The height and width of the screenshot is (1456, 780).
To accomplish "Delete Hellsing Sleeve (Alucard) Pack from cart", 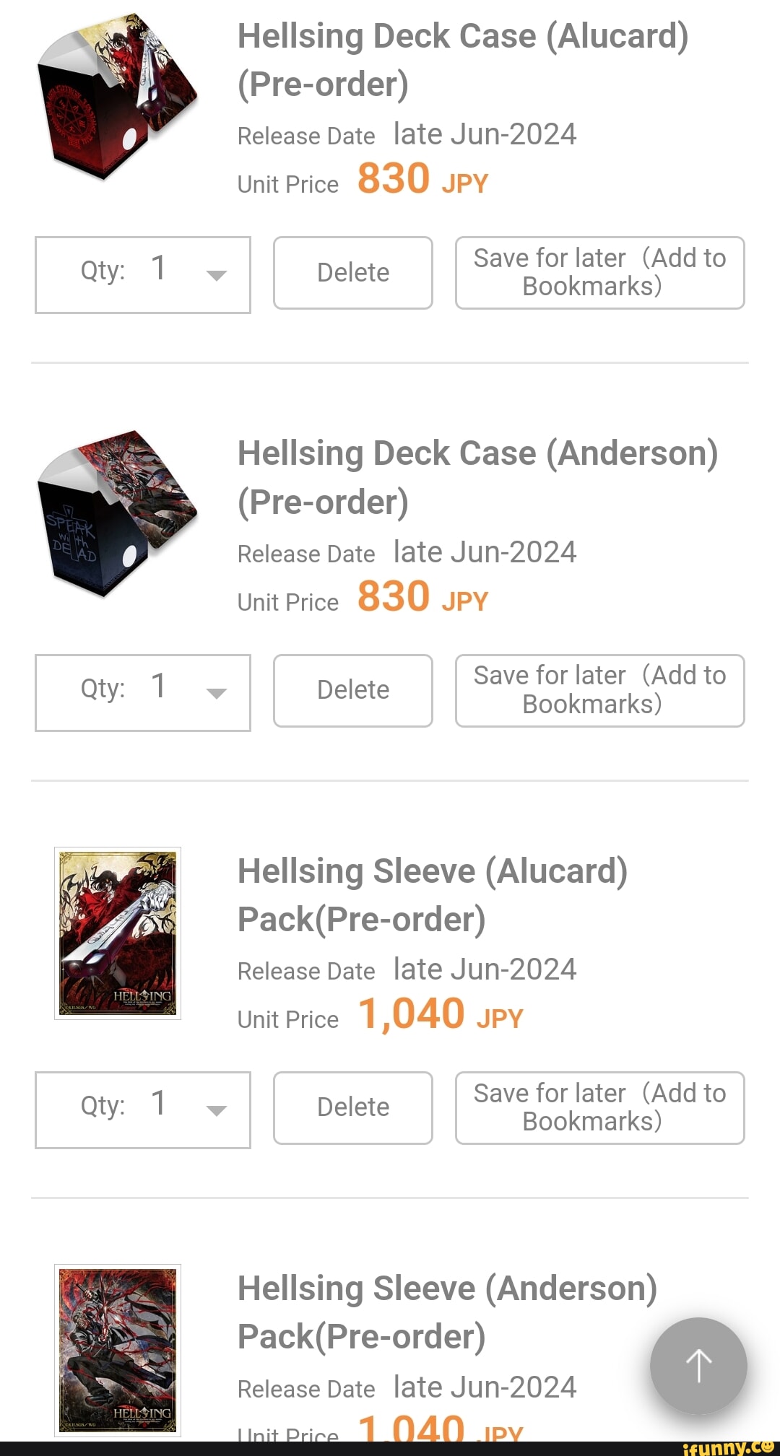I will (x=352, y=1107).
